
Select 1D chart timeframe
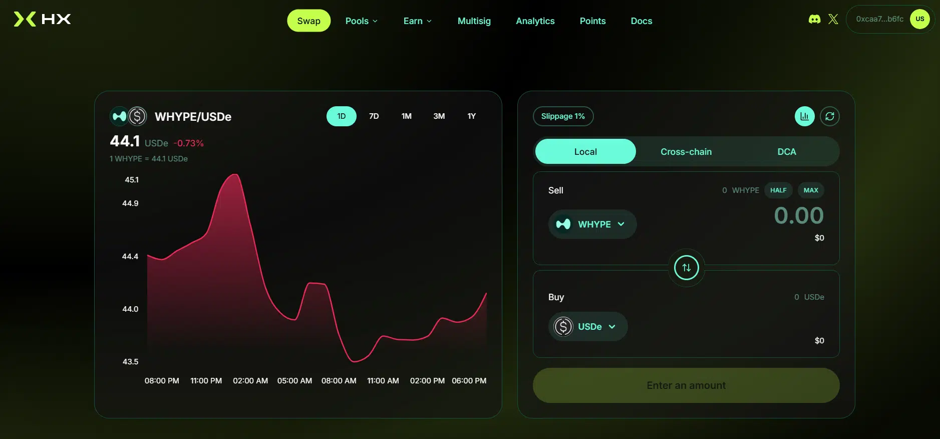342,116
